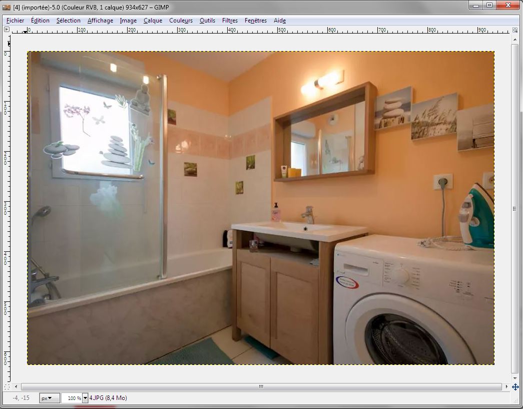Click the vertical scrollbar up arrow
This screenshot has height=409, width=523.
coord(515,39)
